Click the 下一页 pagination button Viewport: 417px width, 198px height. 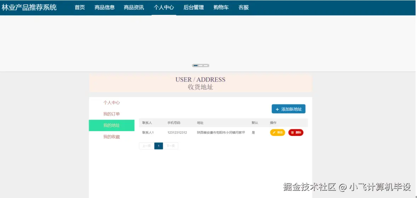click(171, 146)
